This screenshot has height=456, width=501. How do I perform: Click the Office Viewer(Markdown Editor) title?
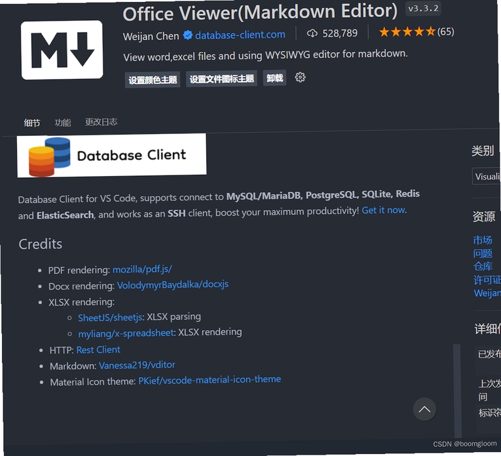point(260,12)
